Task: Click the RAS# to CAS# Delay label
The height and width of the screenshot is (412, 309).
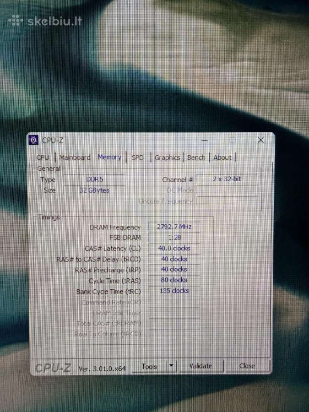Action: click(x=98, y=260)
